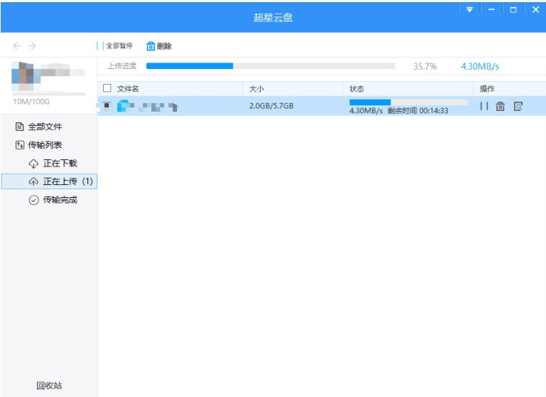Click the 超星云盘 window title
This screenshot has height=397, width=546.
[273, 17]
